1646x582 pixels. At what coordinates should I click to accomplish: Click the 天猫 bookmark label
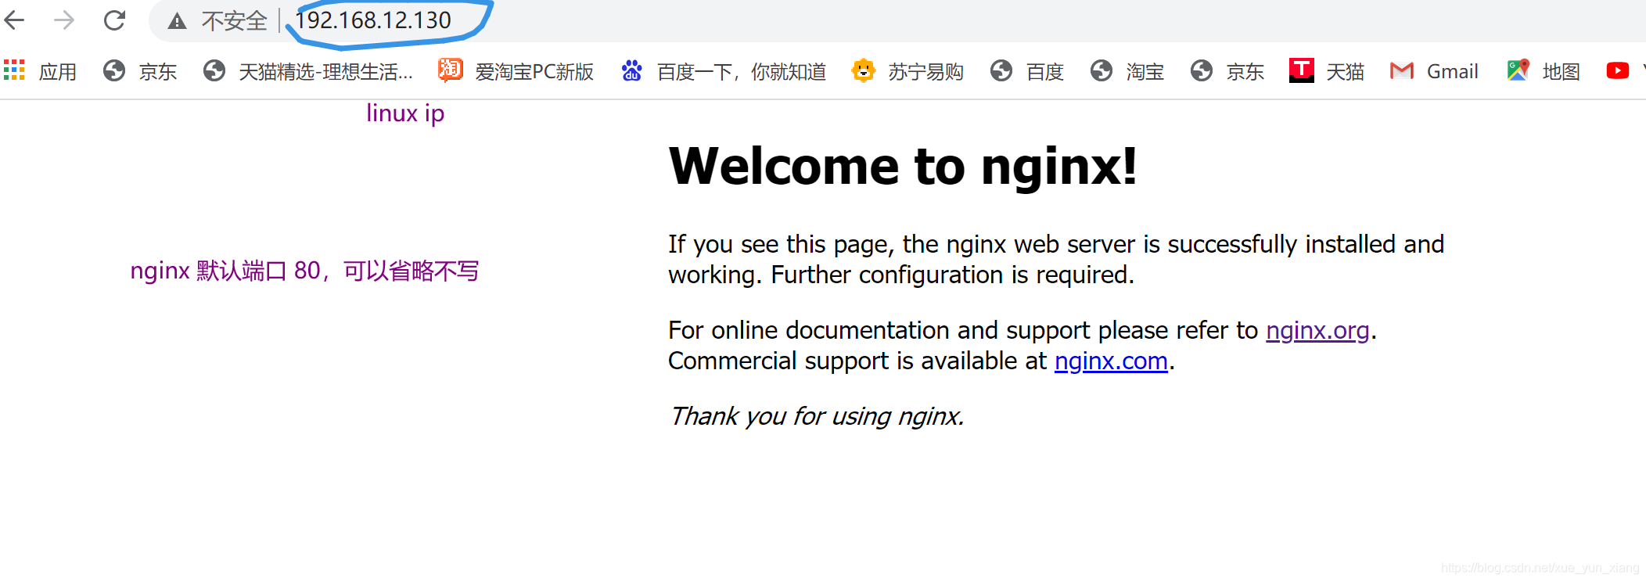[1346, 72]
